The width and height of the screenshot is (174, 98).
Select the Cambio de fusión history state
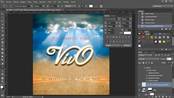tap(155, 23)
